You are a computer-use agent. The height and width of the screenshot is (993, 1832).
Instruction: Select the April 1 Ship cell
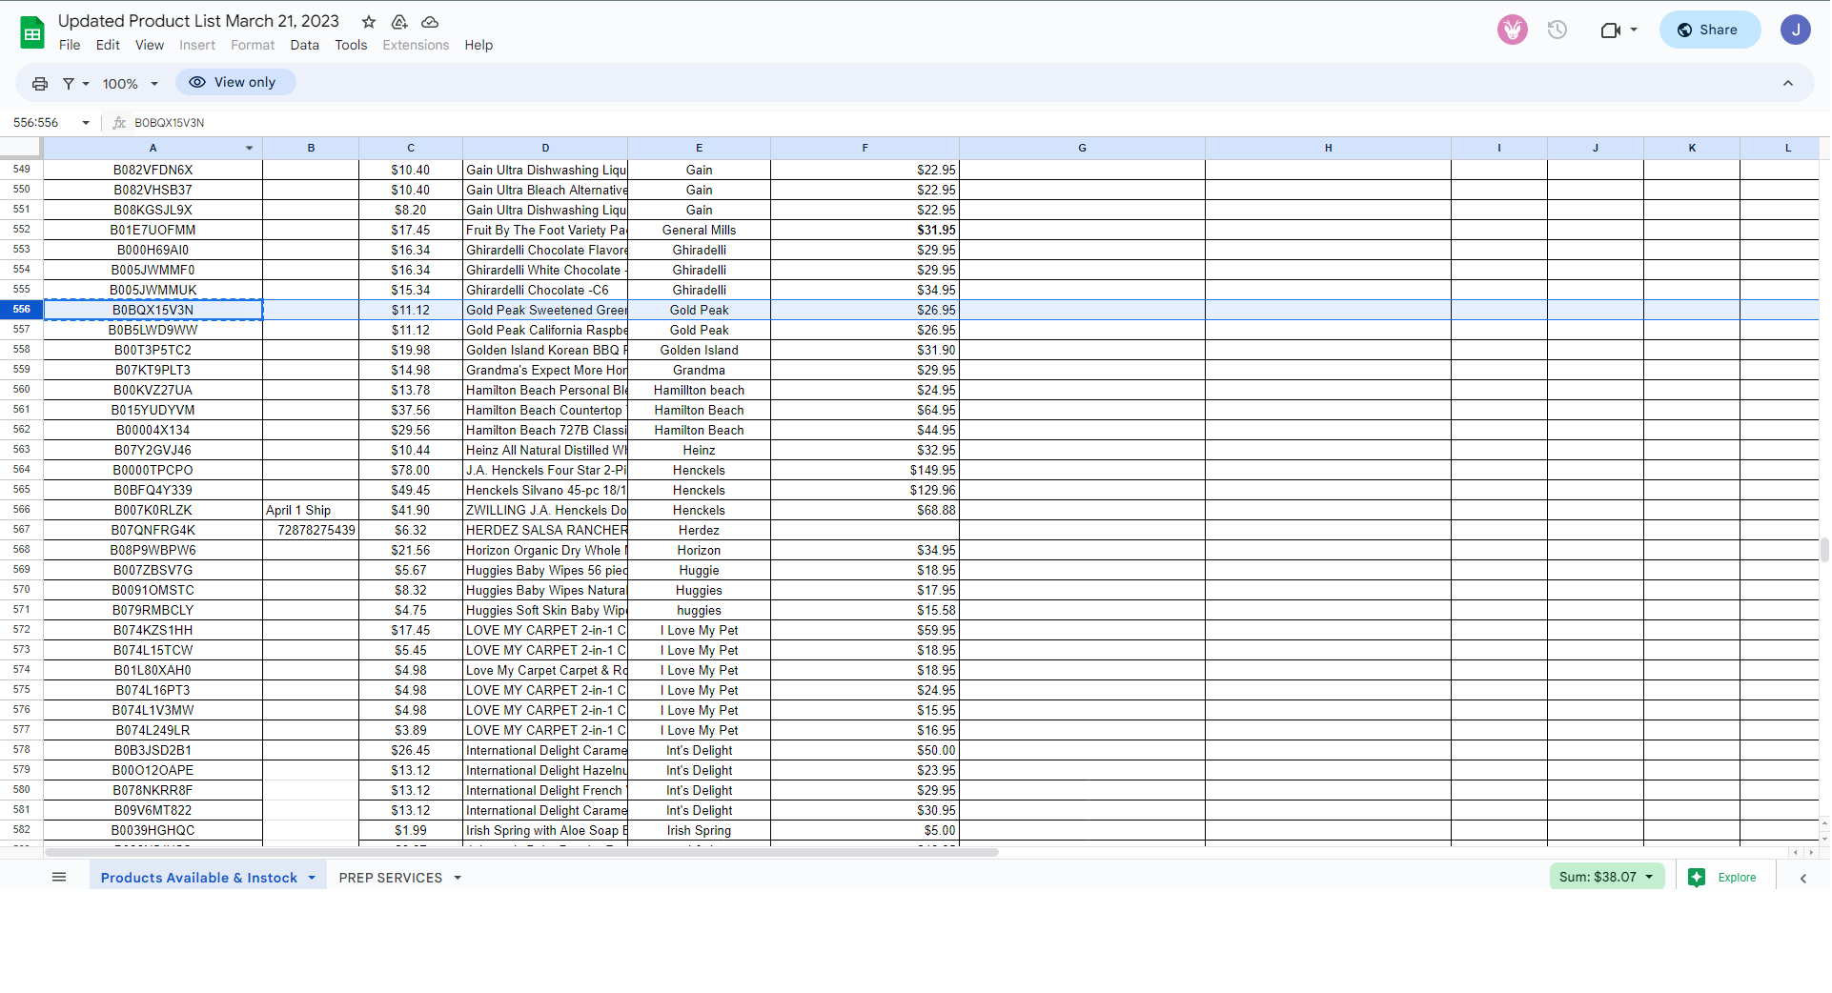311,511
